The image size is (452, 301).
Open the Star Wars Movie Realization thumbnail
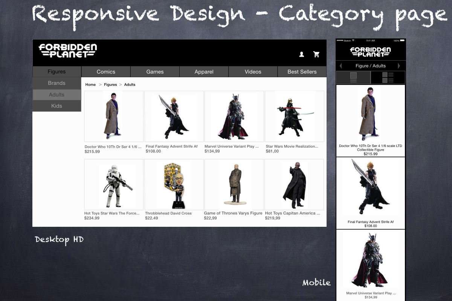[295, 116]
